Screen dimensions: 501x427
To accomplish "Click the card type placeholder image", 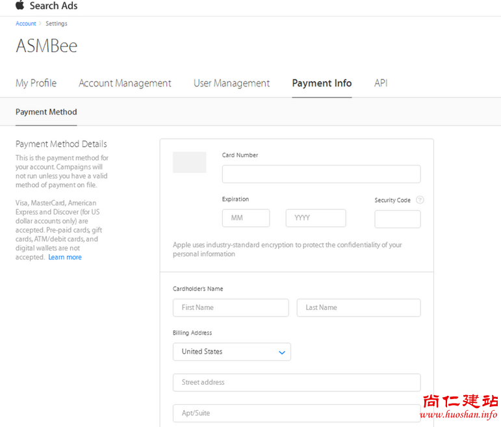I will point(190,162).
